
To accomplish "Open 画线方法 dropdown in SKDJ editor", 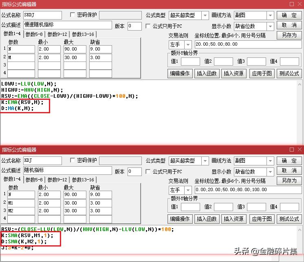I will pos(270,15).
